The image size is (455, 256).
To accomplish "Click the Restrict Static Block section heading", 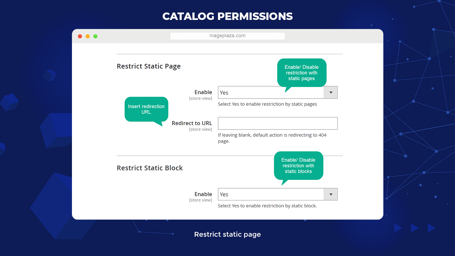I will pos(150,168).
